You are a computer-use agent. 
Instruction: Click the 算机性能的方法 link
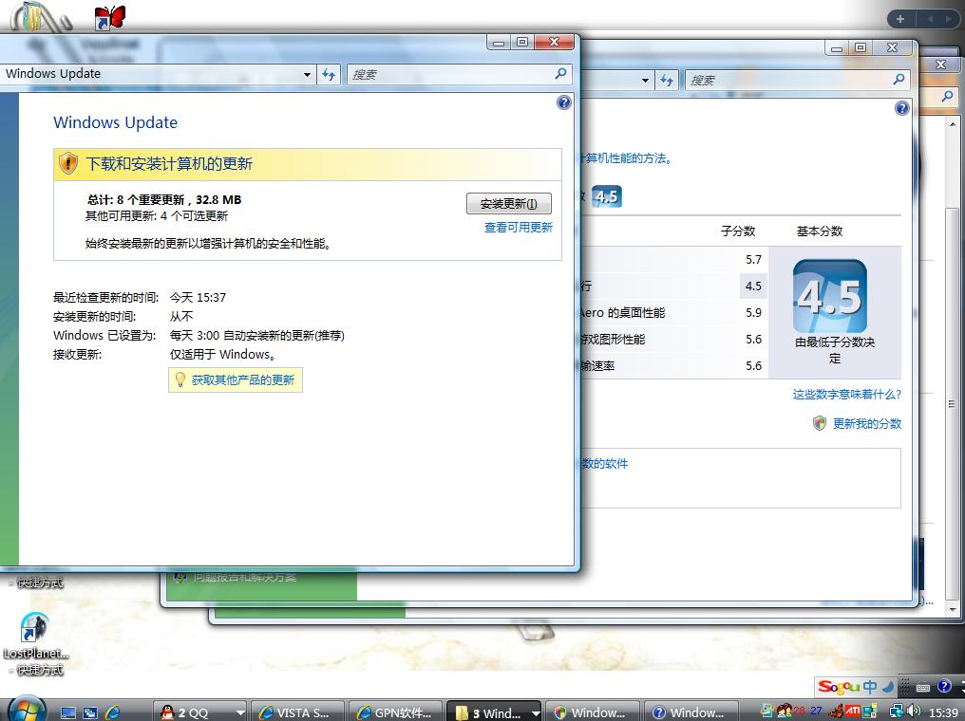coord(627,158)
